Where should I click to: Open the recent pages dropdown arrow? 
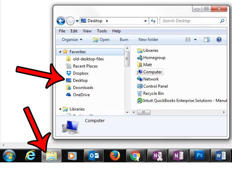(77, 21)
